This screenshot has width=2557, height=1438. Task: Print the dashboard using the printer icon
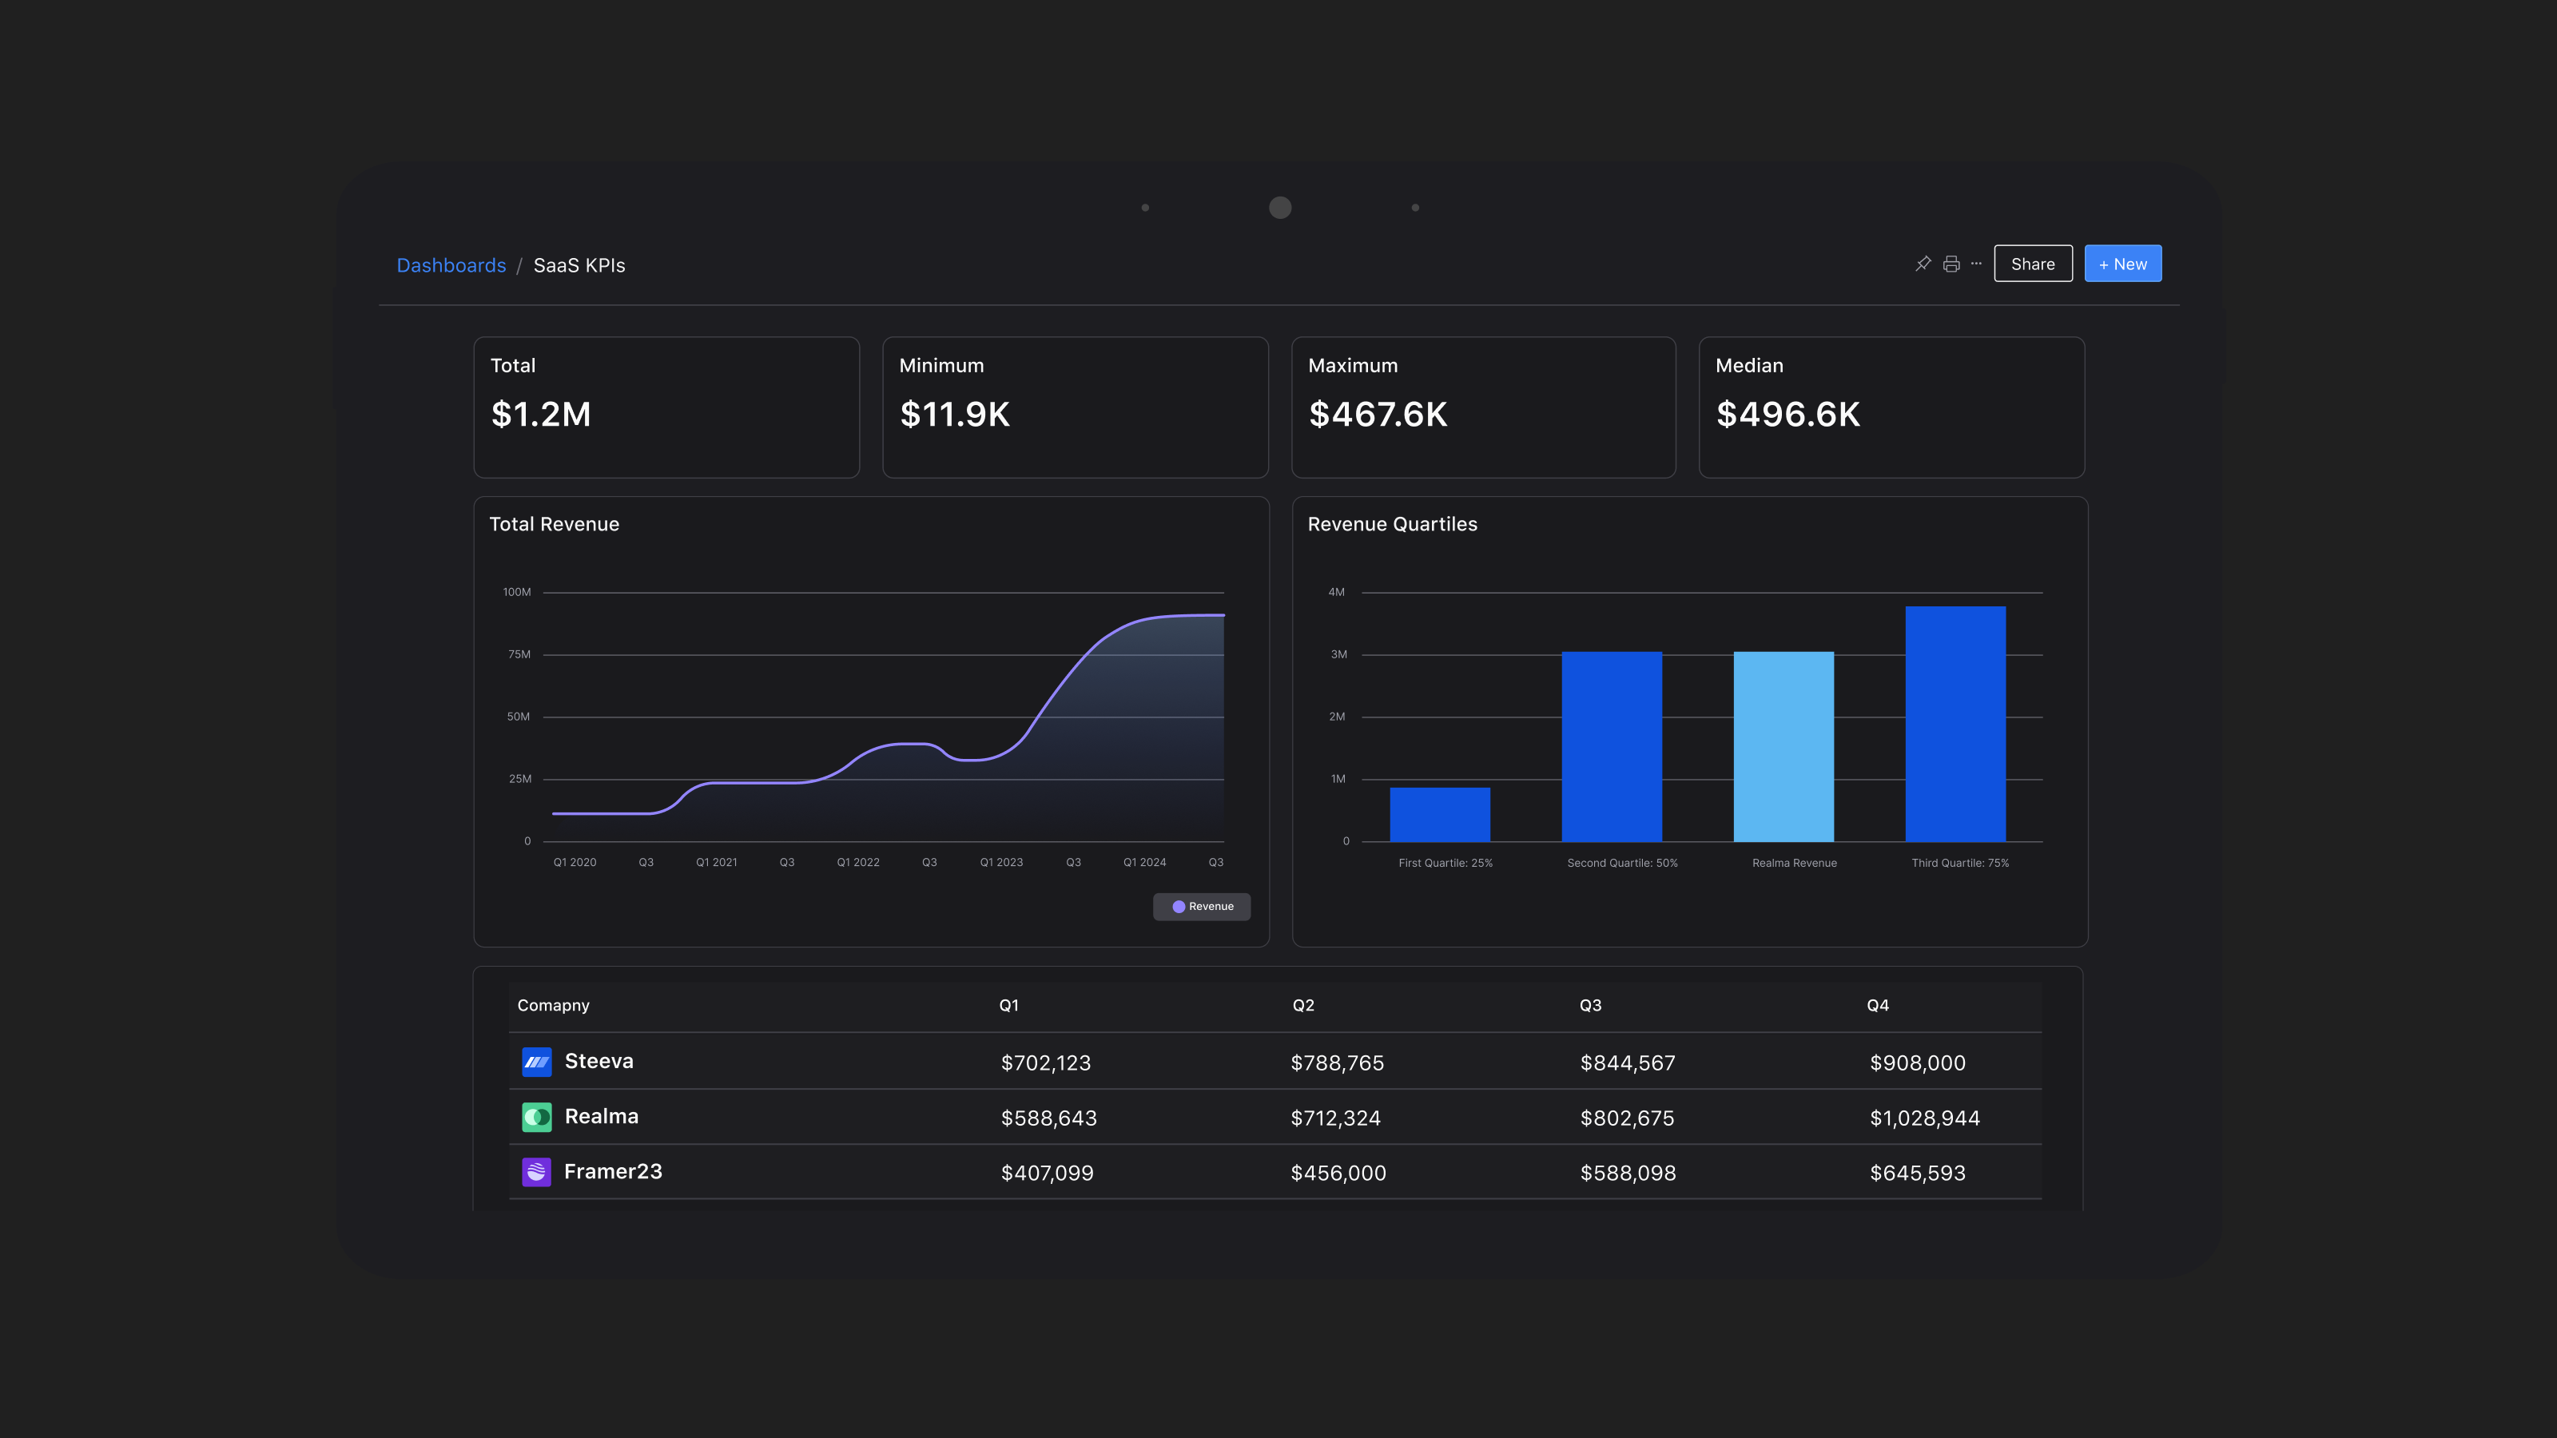point(1951,264)
